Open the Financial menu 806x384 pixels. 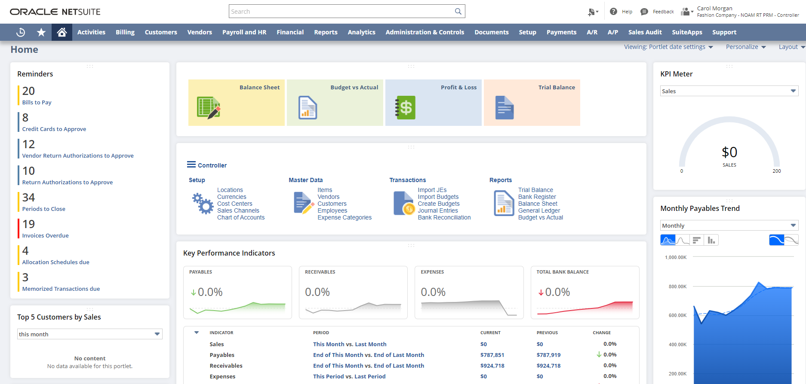(290, 32)
